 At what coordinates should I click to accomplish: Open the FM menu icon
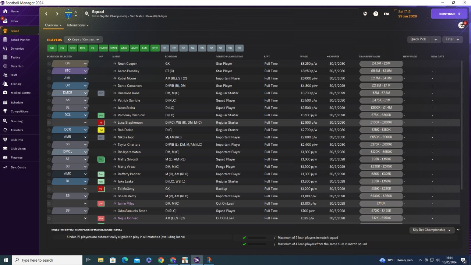click(x=386, y=14)
